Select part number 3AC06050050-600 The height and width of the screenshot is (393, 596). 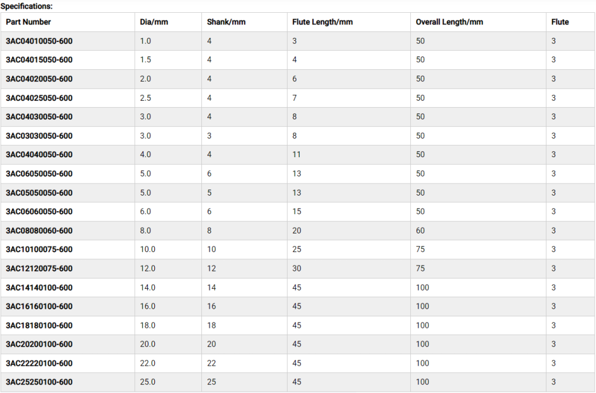pyautogui.click(x=39, y=174)
